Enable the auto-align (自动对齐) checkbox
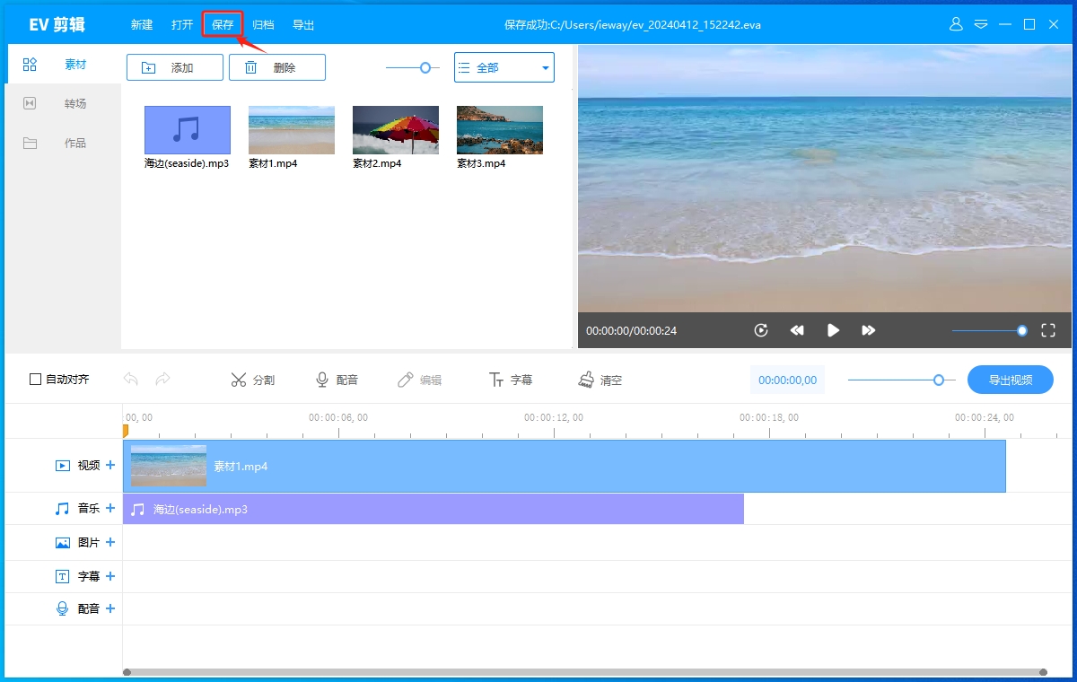Image resolution: width=1077 pixels, height=682 pixels. [x=36, y=380]
